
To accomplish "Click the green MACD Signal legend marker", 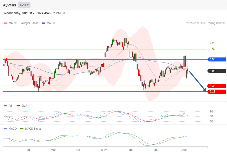I will (22, 129).
